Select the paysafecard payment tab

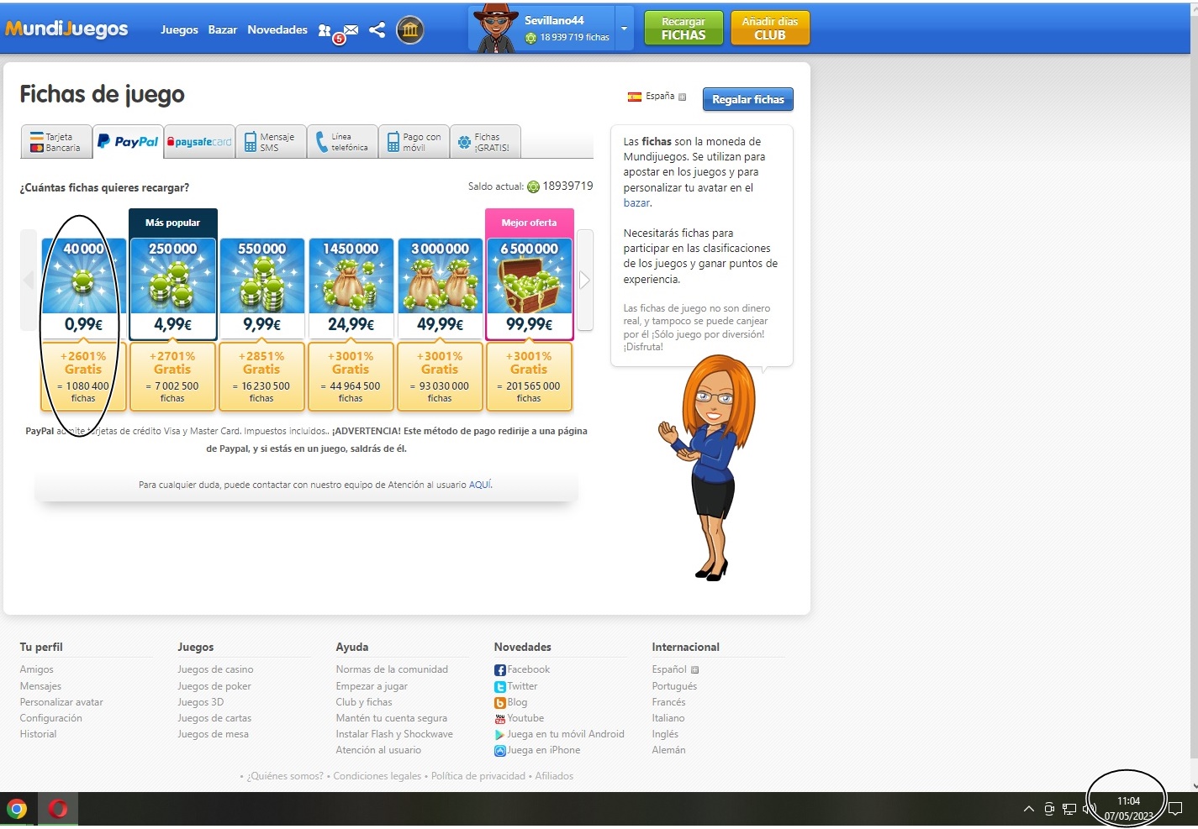[x=199, y=142]
